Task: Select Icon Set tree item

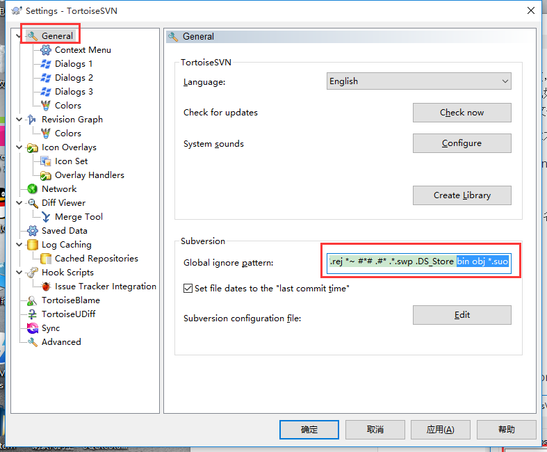Action: click(x=72, y=161)
